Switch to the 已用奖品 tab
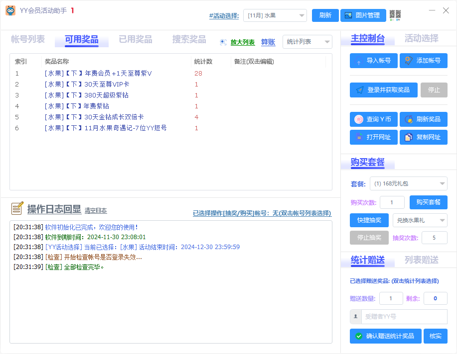457x354 pixels. click(136, 39)
